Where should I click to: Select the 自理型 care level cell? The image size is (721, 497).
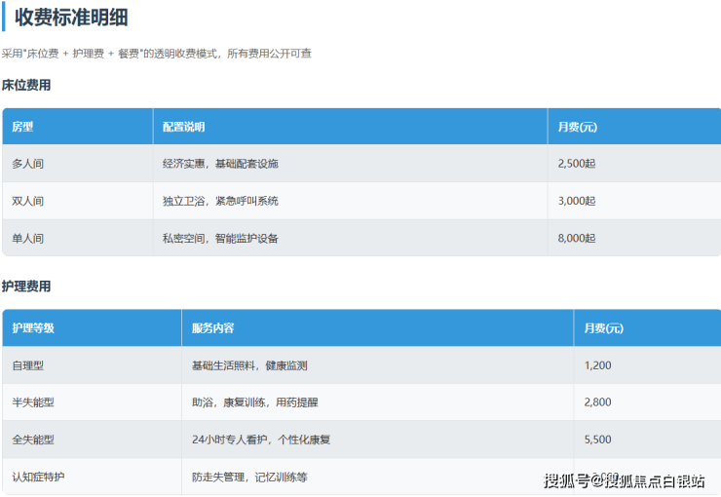point(27,365)
